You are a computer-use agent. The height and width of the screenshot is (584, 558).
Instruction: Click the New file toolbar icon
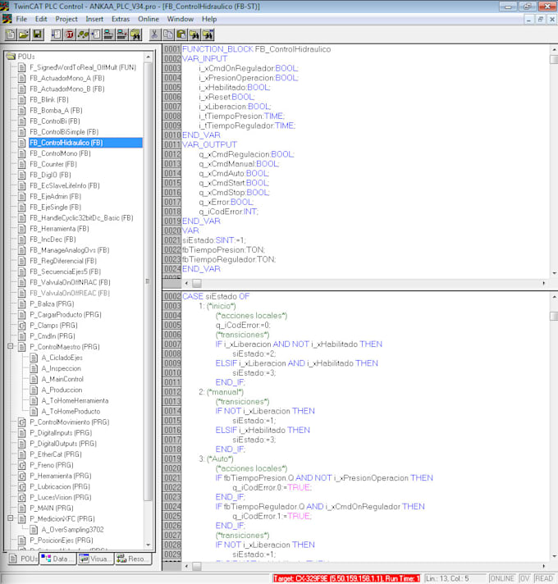point(11,34)
